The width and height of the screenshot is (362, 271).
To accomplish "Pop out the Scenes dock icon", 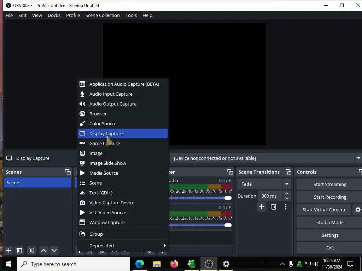I will (x=68, y=172).
